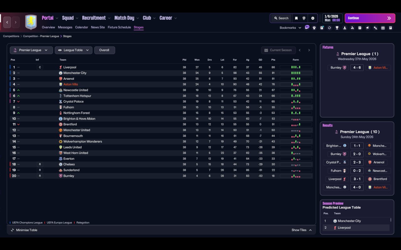401x250 pixels.
Task: Collapse tiles using Show Tiles
Action: point(302,230)
